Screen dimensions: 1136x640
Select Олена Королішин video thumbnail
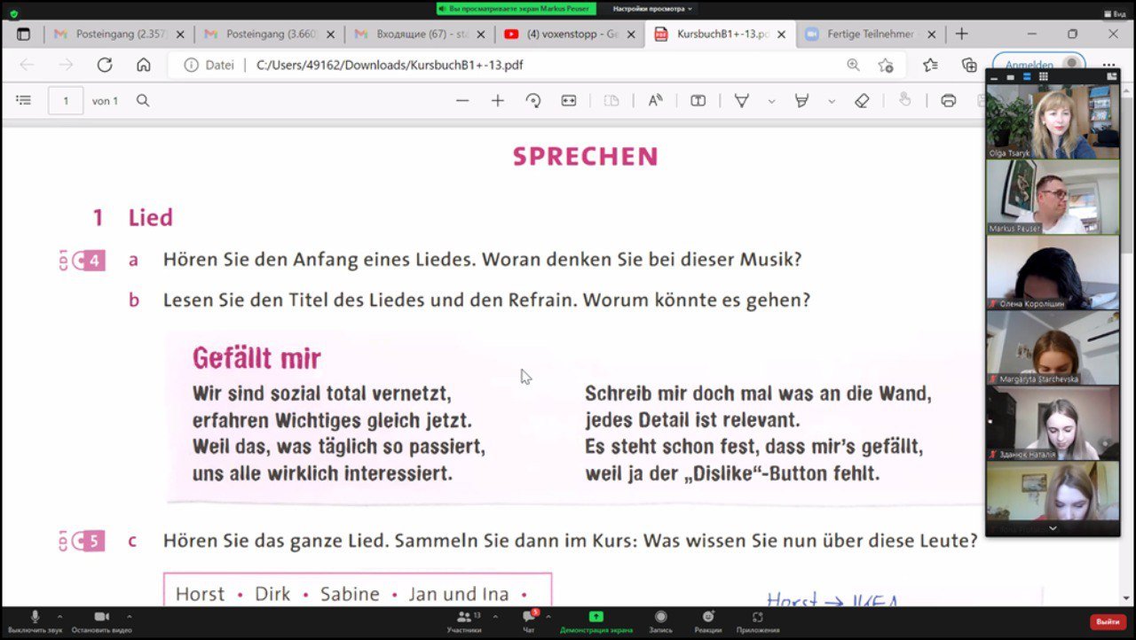(1053, 272)
